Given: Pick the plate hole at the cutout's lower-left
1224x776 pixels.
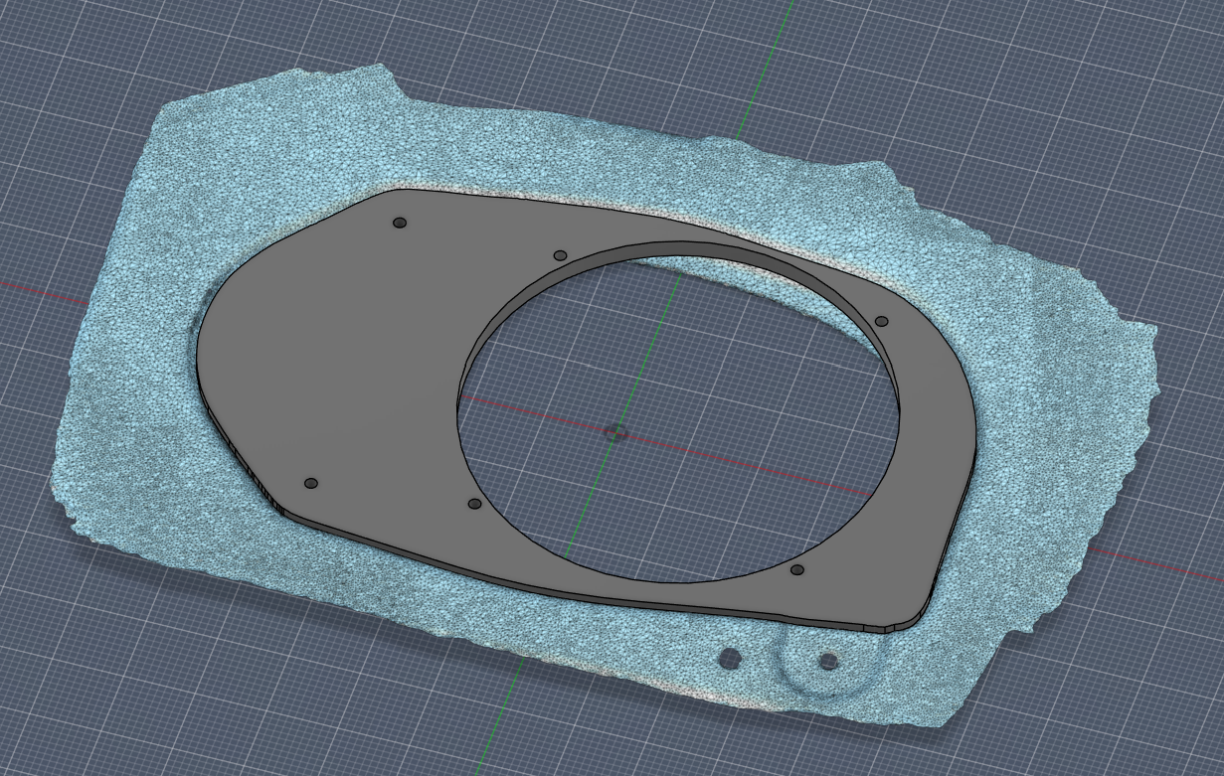Looking at the screenshot, I should [x=474, y=504].
